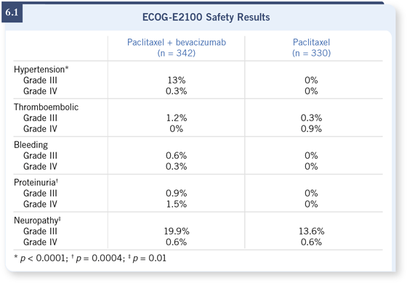Image resolution: width=407 pixels, height=283 pixels.
Task: Select the Hypertension row label
Action: click(x=41, y=69)
